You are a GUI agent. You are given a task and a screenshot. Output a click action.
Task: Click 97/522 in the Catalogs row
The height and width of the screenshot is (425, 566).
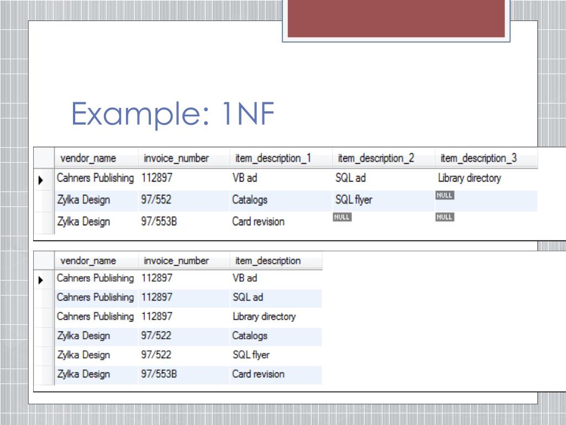coord(156,335)
